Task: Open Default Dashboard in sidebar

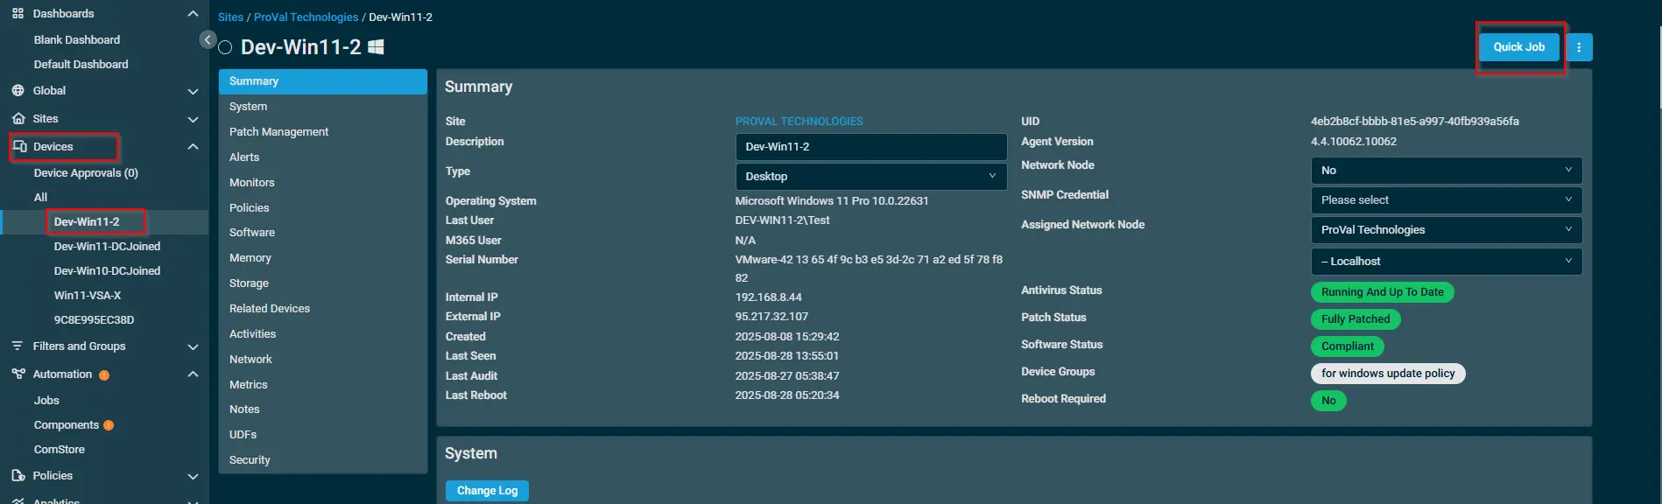Action: [81, 65]
